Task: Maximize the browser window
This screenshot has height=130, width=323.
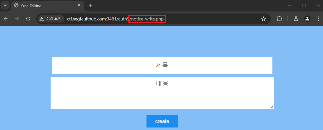Action: [x=304, y=5]
